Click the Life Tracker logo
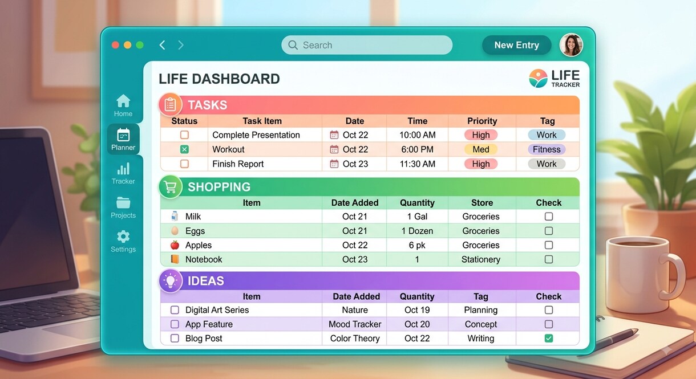696x379 pixels. point(554,79)
